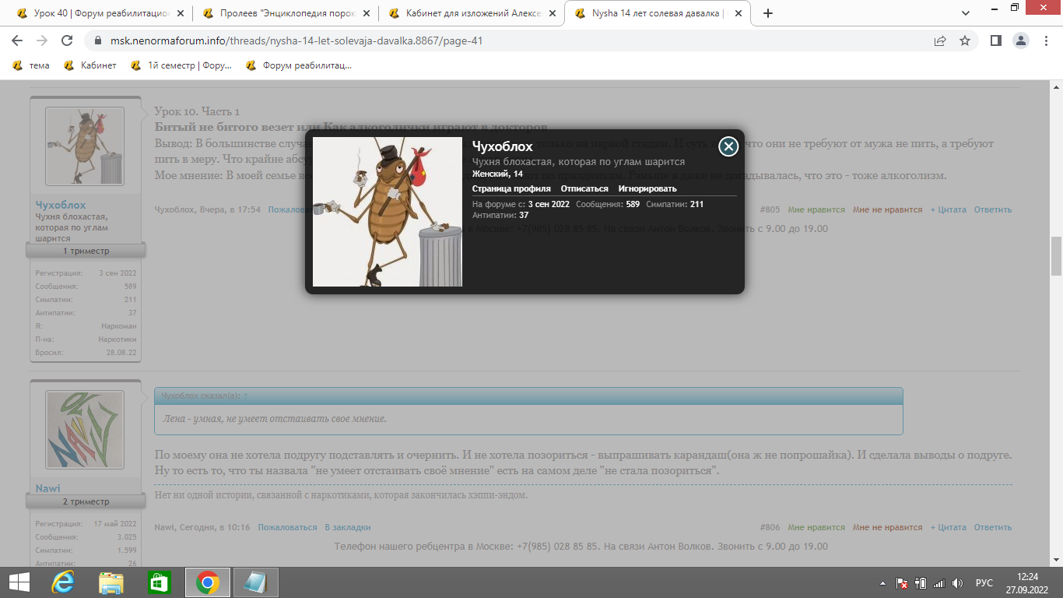Click Чухоблох name heading in popup
The width and height of the screenshot is (1063, 598).
click(503, 147)
